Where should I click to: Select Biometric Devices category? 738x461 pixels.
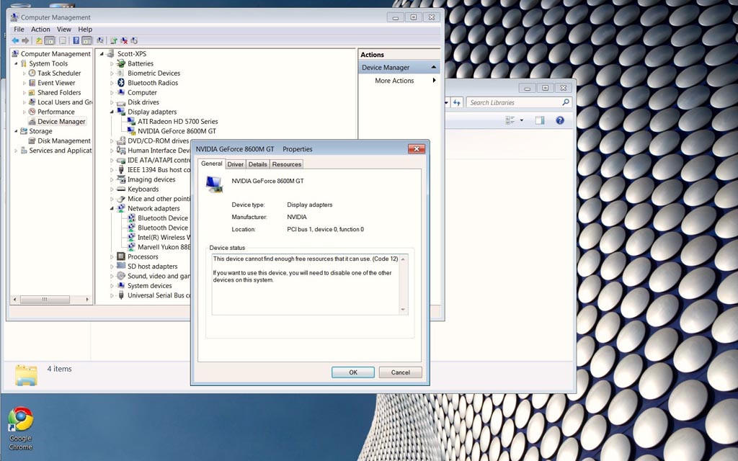tap(154, 73)
